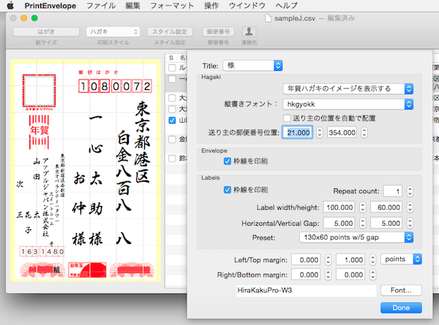The height and width of the screenshot is (325, 439).
Task: Open the 縦書きフォント hkgyokk dropdown
Action: (x=348, y=104)
